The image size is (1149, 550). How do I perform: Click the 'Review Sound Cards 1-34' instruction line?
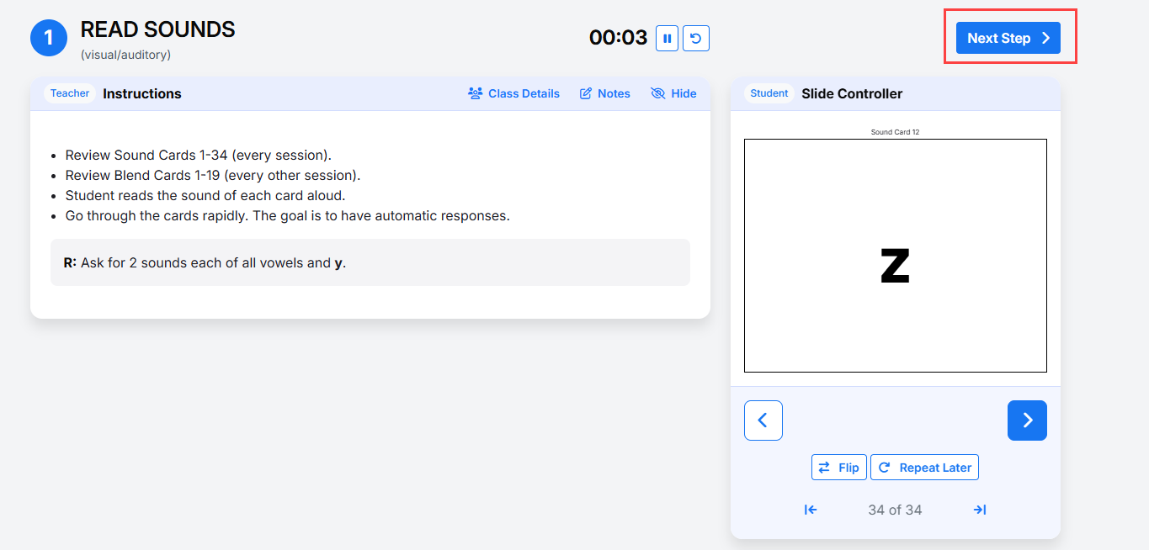[199, 155]
